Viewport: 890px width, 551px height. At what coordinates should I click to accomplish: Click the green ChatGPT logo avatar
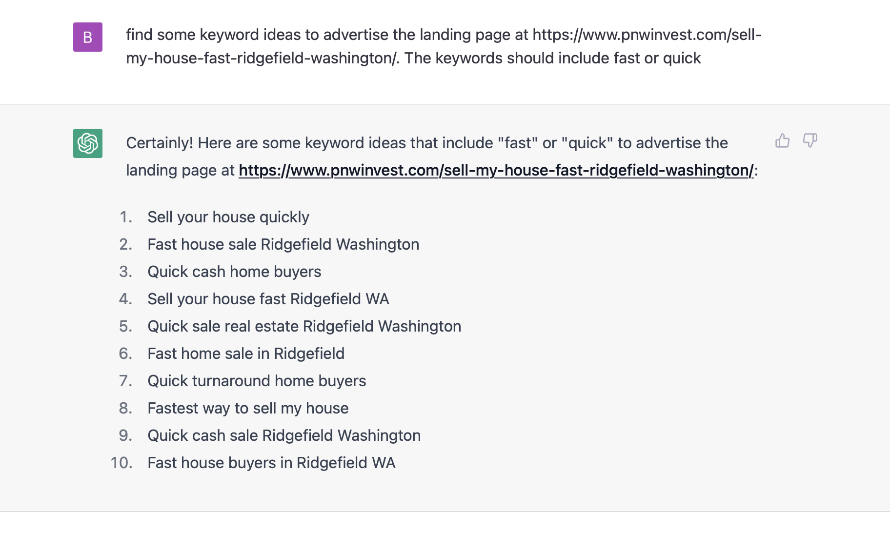(88, 143)
